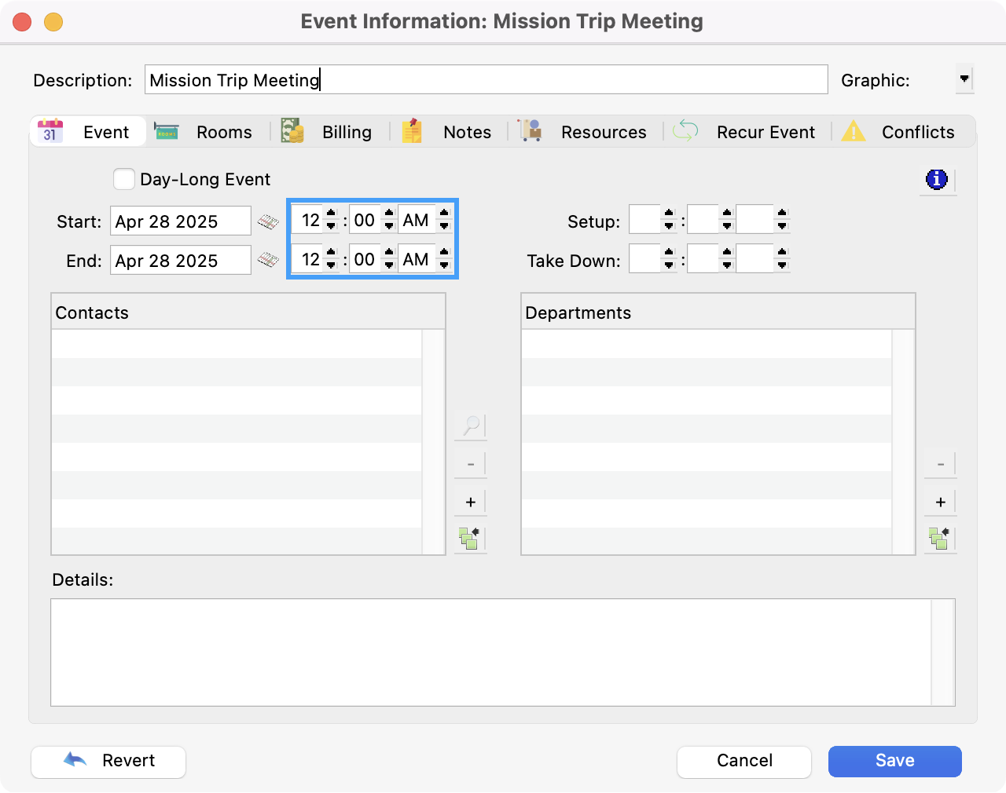Click the Departments group assignment icon
Image resolution: width=1006 pixels, height=793 pixels.
click(939, 539)
